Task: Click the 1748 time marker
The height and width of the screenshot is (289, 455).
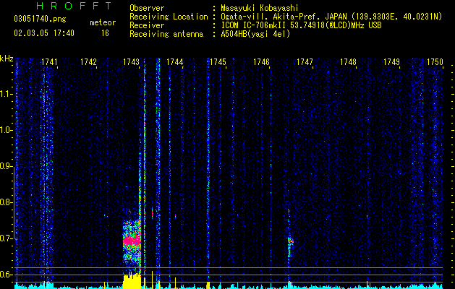Action: click(348, 62)
